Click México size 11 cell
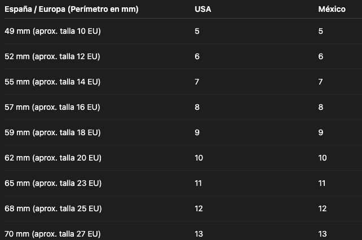The width and height of the screenshot is (362, 240). (x=322, y=184)
